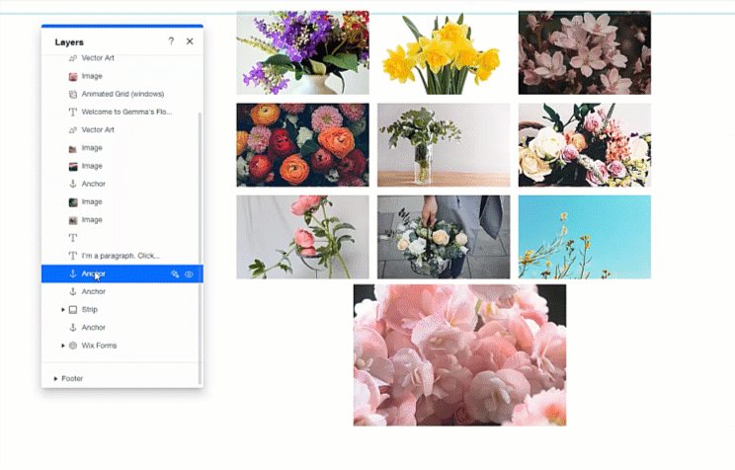This screenshot has height=470, width=735.
Task: Expand the Wix Forms layer group
Action: [x=63, y=346]
